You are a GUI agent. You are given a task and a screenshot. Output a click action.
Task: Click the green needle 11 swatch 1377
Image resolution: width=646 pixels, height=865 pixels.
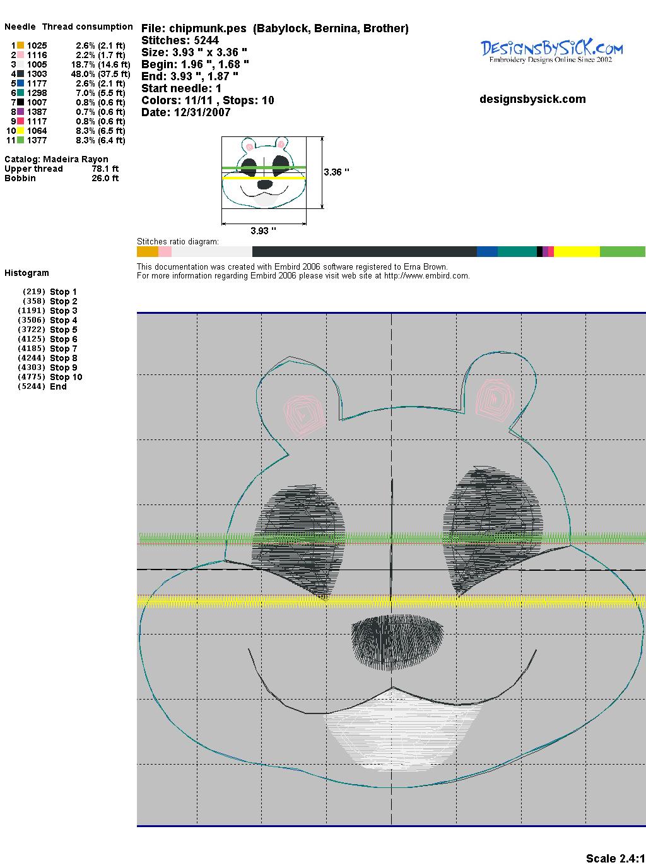pyautogui.click(x=20, y=140)
